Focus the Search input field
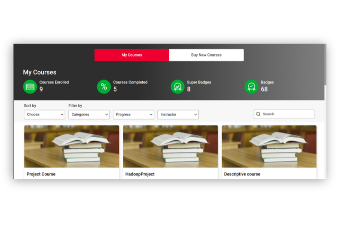Screen dimensions: 338x225 pyautogui.click(x=284, y=114)
